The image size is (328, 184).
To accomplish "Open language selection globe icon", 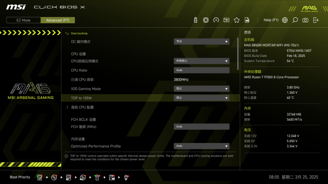I will coord(285,20).
